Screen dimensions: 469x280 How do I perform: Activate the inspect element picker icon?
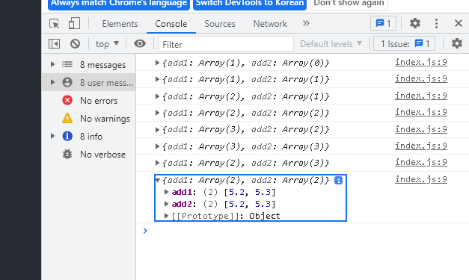pyautogui.click(x=54, y=23)
